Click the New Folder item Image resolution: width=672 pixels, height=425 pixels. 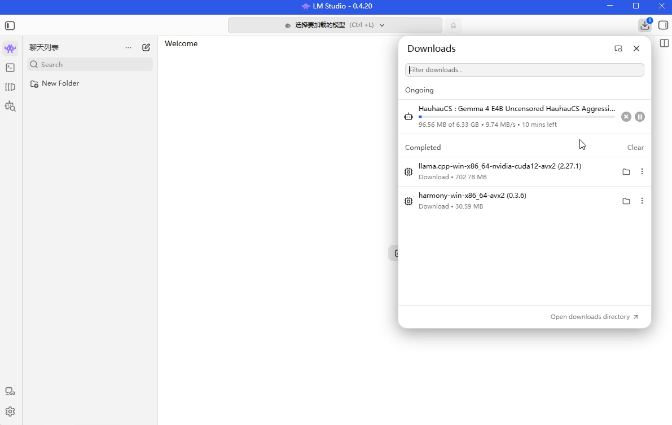[x=54, y=83]
